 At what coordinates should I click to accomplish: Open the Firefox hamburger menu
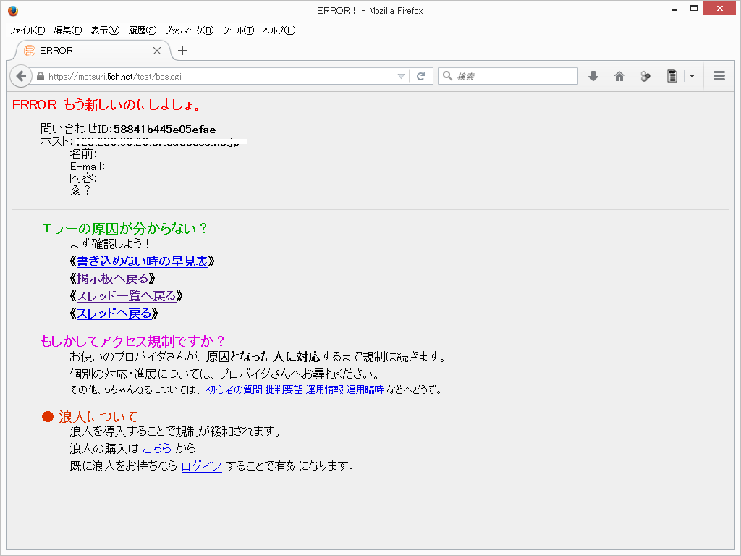(719, 76)
